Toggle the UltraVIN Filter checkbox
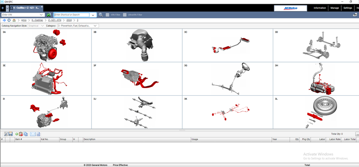Viewport: 359px width, 167px height. pos(125,15)
